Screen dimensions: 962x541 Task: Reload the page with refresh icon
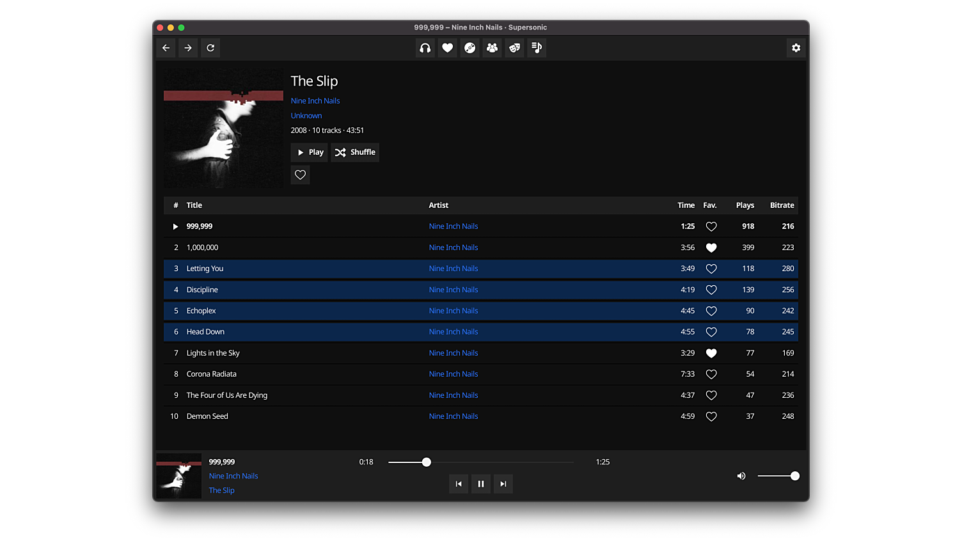(210, 48)
